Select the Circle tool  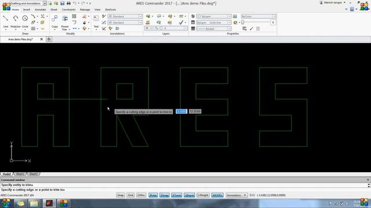[x=25, y=21]
